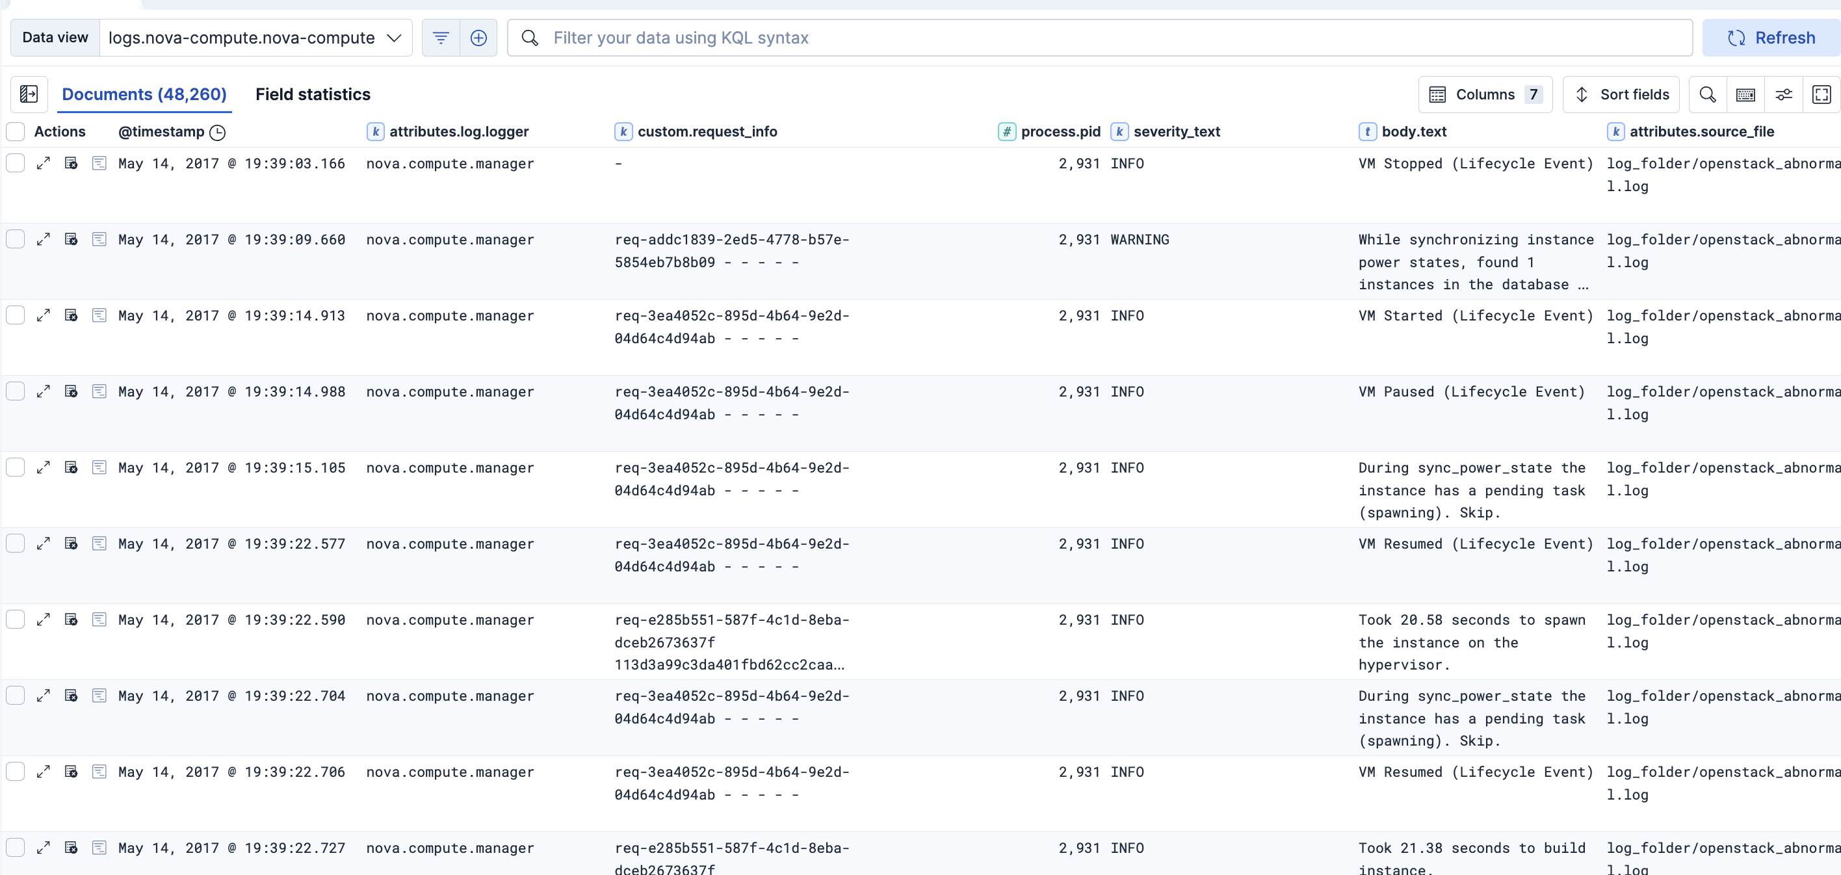Enter fullscreen mode for the data grid

1821,94
